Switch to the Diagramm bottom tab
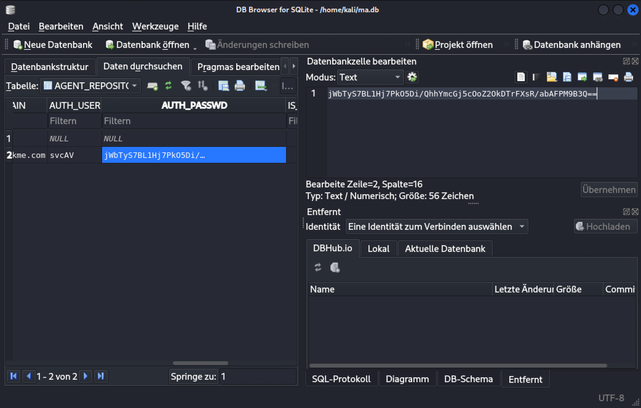Screen dimensions: 641x408 [407, 379]
